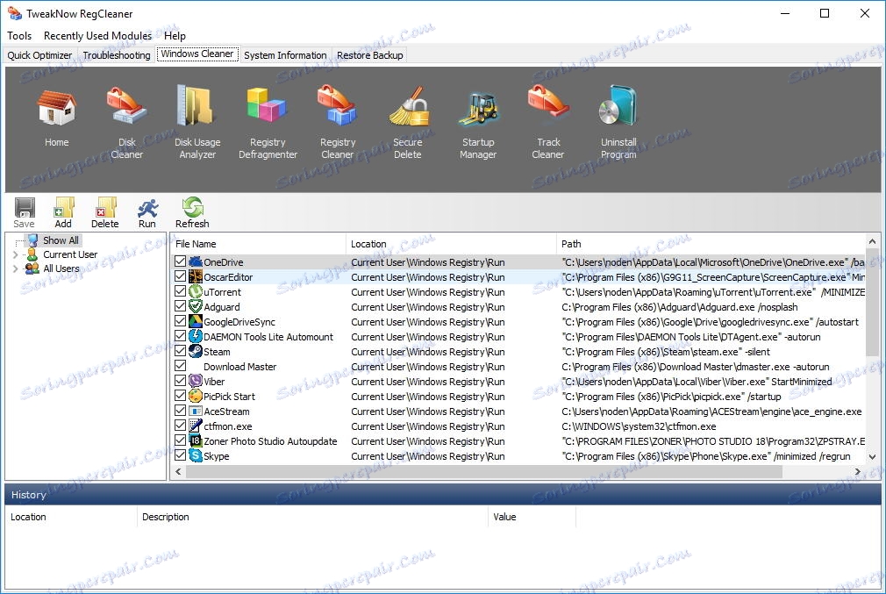Open the Tools menu
Image resolution: width=886 pixels, height=594 pixels.
pyautogui.click(x=19, y=36)
